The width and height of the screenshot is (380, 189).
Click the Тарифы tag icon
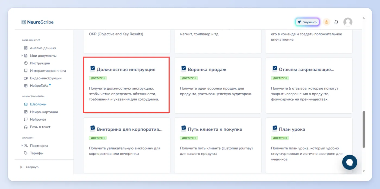[26, 153]
